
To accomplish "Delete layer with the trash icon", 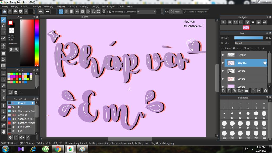I will click(265, 91).
